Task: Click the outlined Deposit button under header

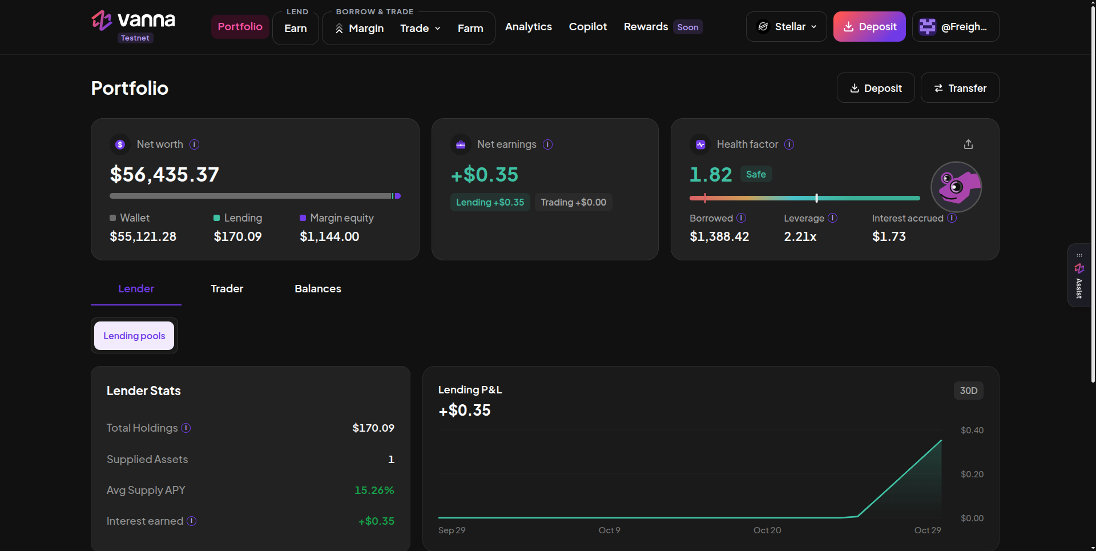Action: click(876, 88)
